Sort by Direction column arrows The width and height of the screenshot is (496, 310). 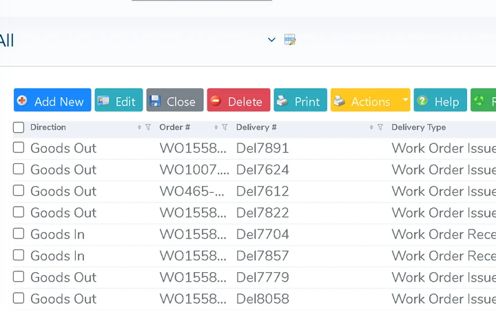[x=139, y=127]
